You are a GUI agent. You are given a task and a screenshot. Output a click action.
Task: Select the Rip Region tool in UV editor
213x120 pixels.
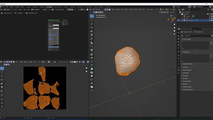2,95
